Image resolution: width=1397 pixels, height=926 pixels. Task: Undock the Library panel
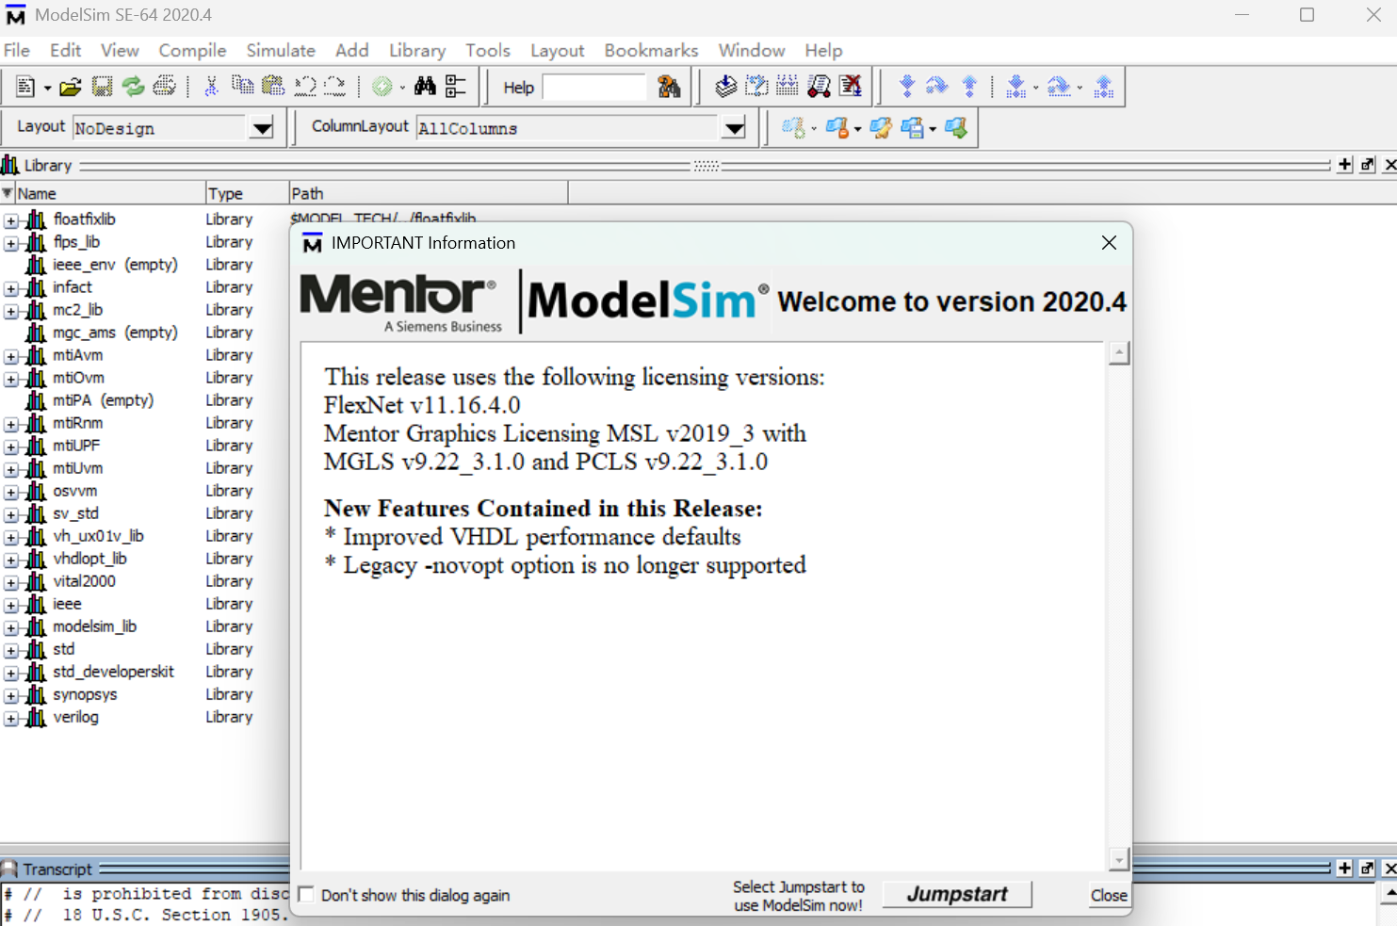click(x=1368, y=165)
